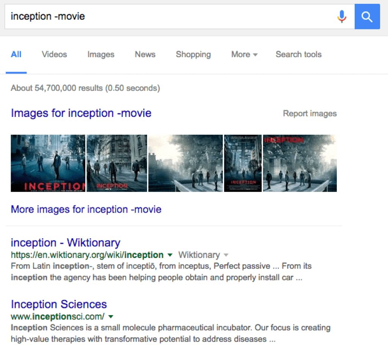Click the gray Wiktionary source label
Screen dimensions: 388x345
coord(199,255)
